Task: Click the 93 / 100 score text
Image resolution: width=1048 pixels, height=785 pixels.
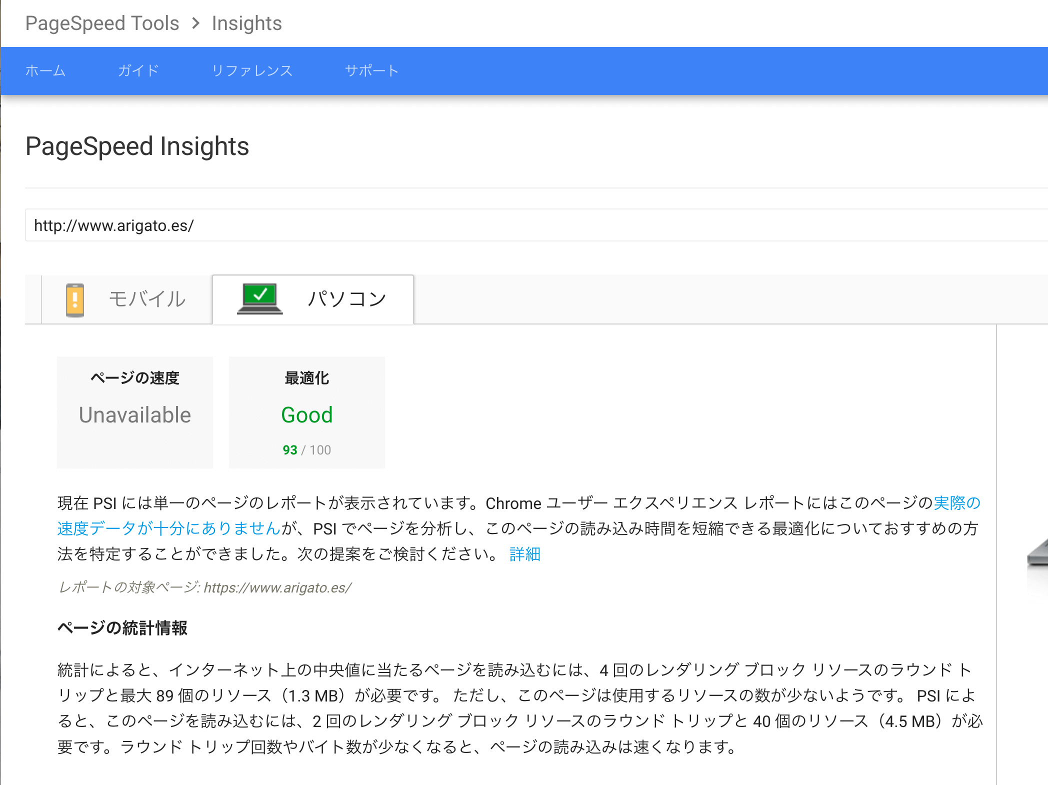Action: click(x=306, y=450)
